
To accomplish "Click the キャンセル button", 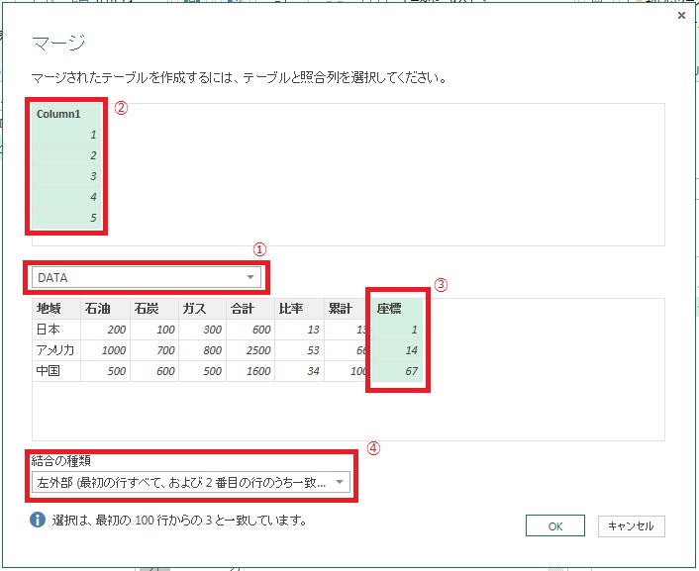I will point(632,526).
